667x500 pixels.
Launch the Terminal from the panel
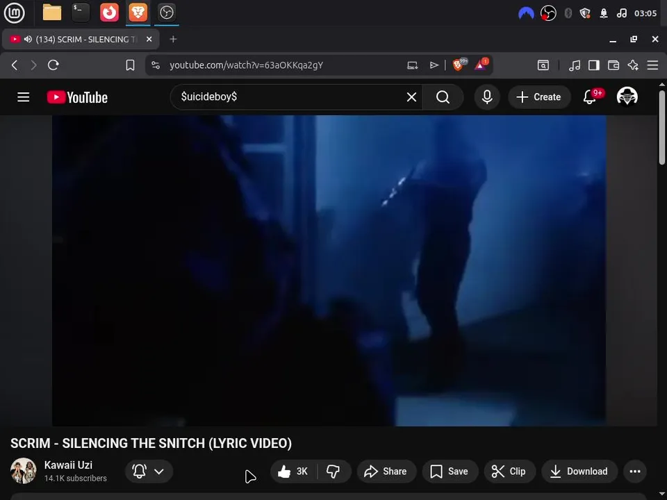click(x=81, y=12)
